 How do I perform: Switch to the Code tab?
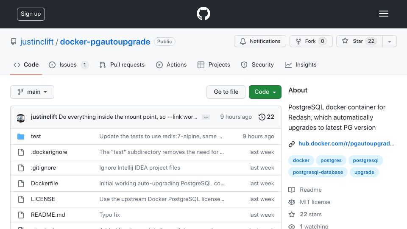click(x=26, y=64)
